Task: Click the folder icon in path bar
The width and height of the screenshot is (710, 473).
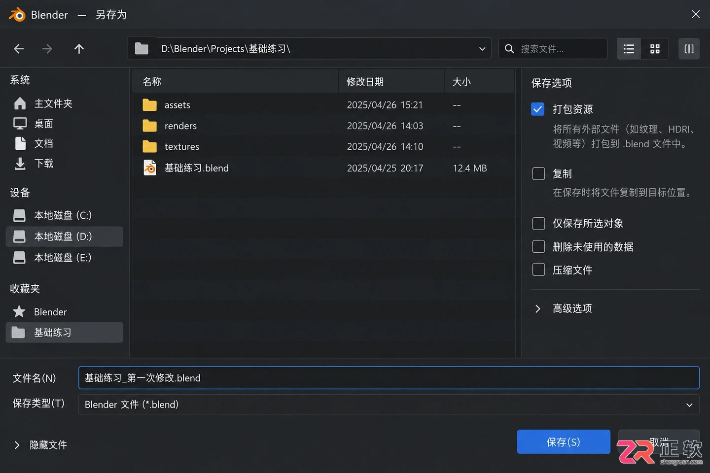Action: click(142, 49)
